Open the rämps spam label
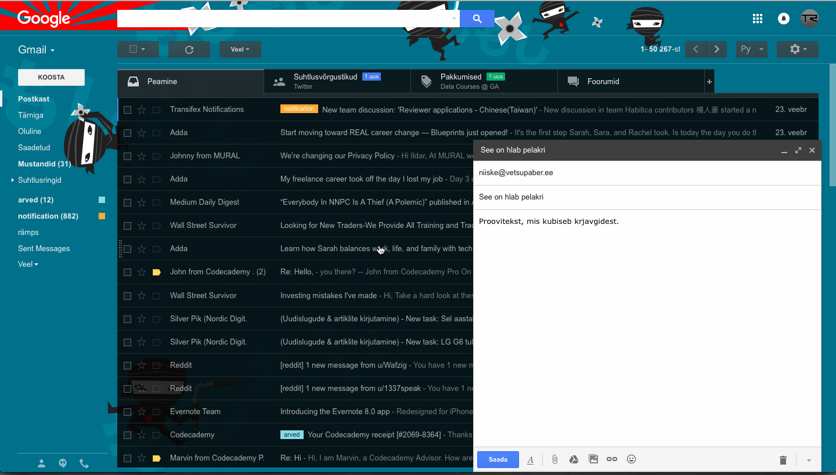836x475 pixels. [28, 233]
